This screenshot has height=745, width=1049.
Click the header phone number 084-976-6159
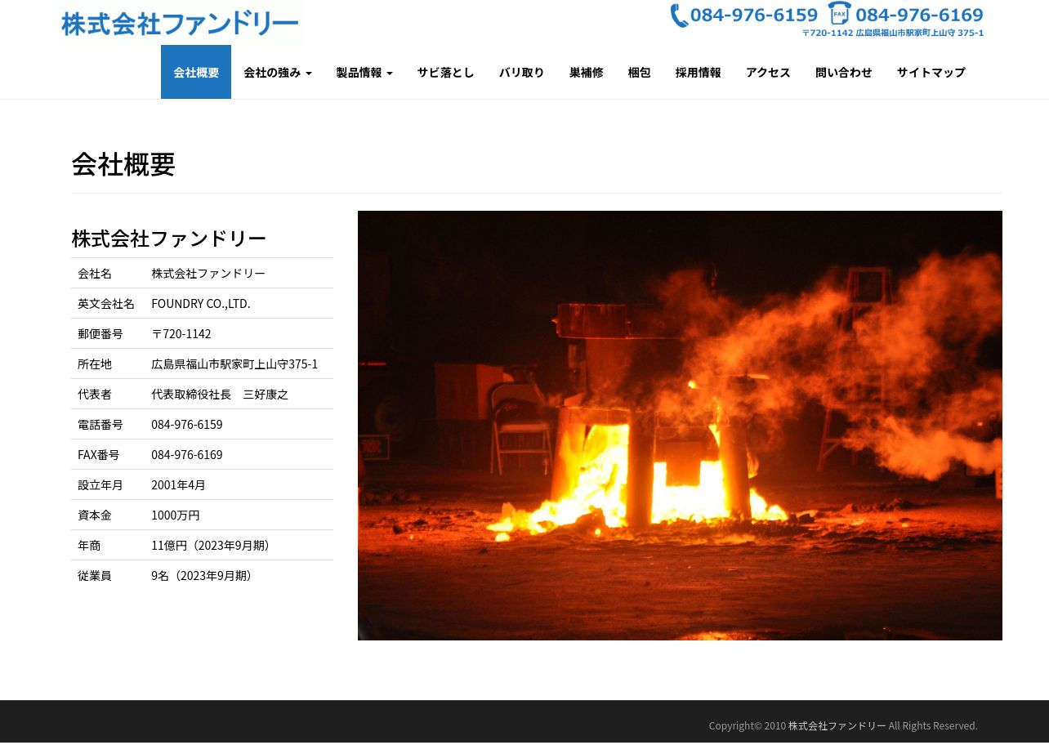[754, 15]
